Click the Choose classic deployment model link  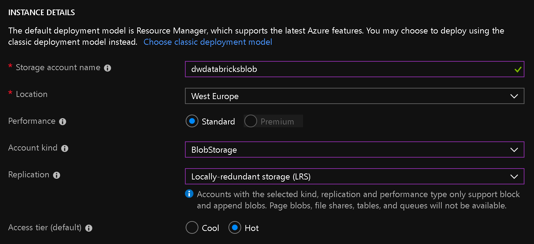point(208,42)
